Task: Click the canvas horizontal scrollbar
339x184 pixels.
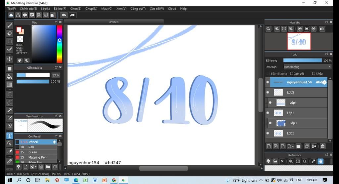Action: click(x=163, y=168)
